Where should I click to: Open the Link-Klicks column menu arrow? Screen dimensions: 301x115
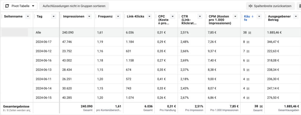(x=149, y=16)
